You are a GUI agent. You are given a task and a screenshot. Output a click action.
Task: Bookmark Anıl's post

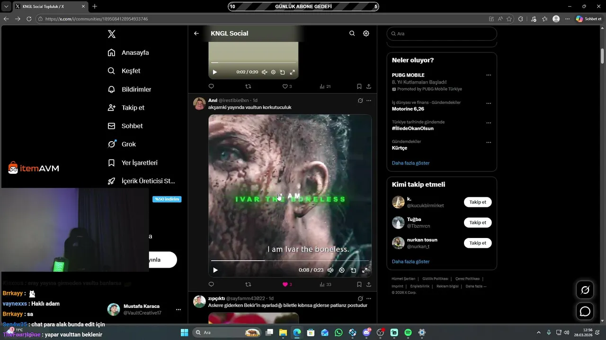359,284
